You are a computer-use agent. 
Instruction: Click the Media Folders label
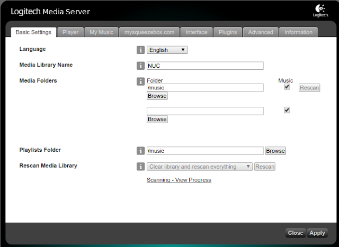tap(38, 80)
